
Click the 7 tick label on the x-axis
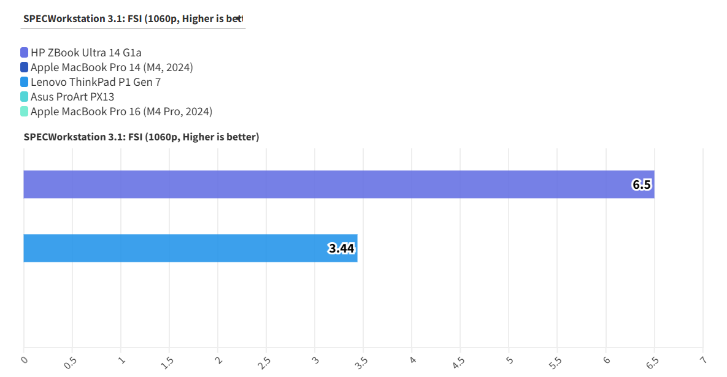pos(702,360)
